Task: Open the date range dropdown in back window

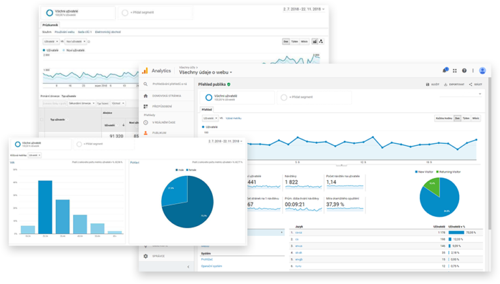Action: pyautogui.click(x=303, y=9)
